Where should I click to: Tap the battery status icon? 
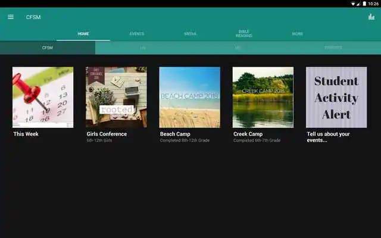tap(364, 4)
